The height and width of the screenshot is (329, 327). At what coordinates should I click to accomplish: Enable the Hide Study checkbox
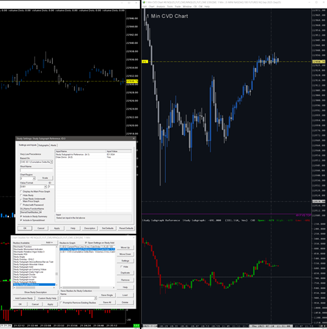[x=21, y=195]
